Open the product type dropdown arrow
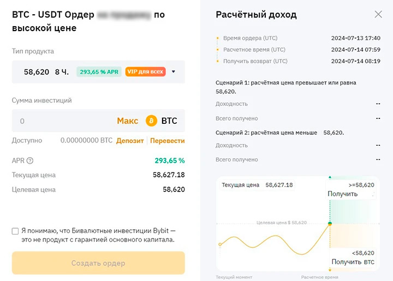The height and width of the screenshot is (281, 393). coord(174,71)
